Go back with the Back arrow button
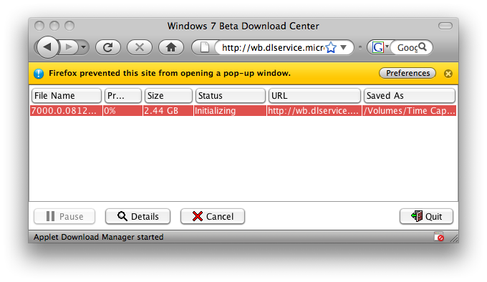Image resolution: width=487 pixels, height=282 pixels. (x=48, y=47)
